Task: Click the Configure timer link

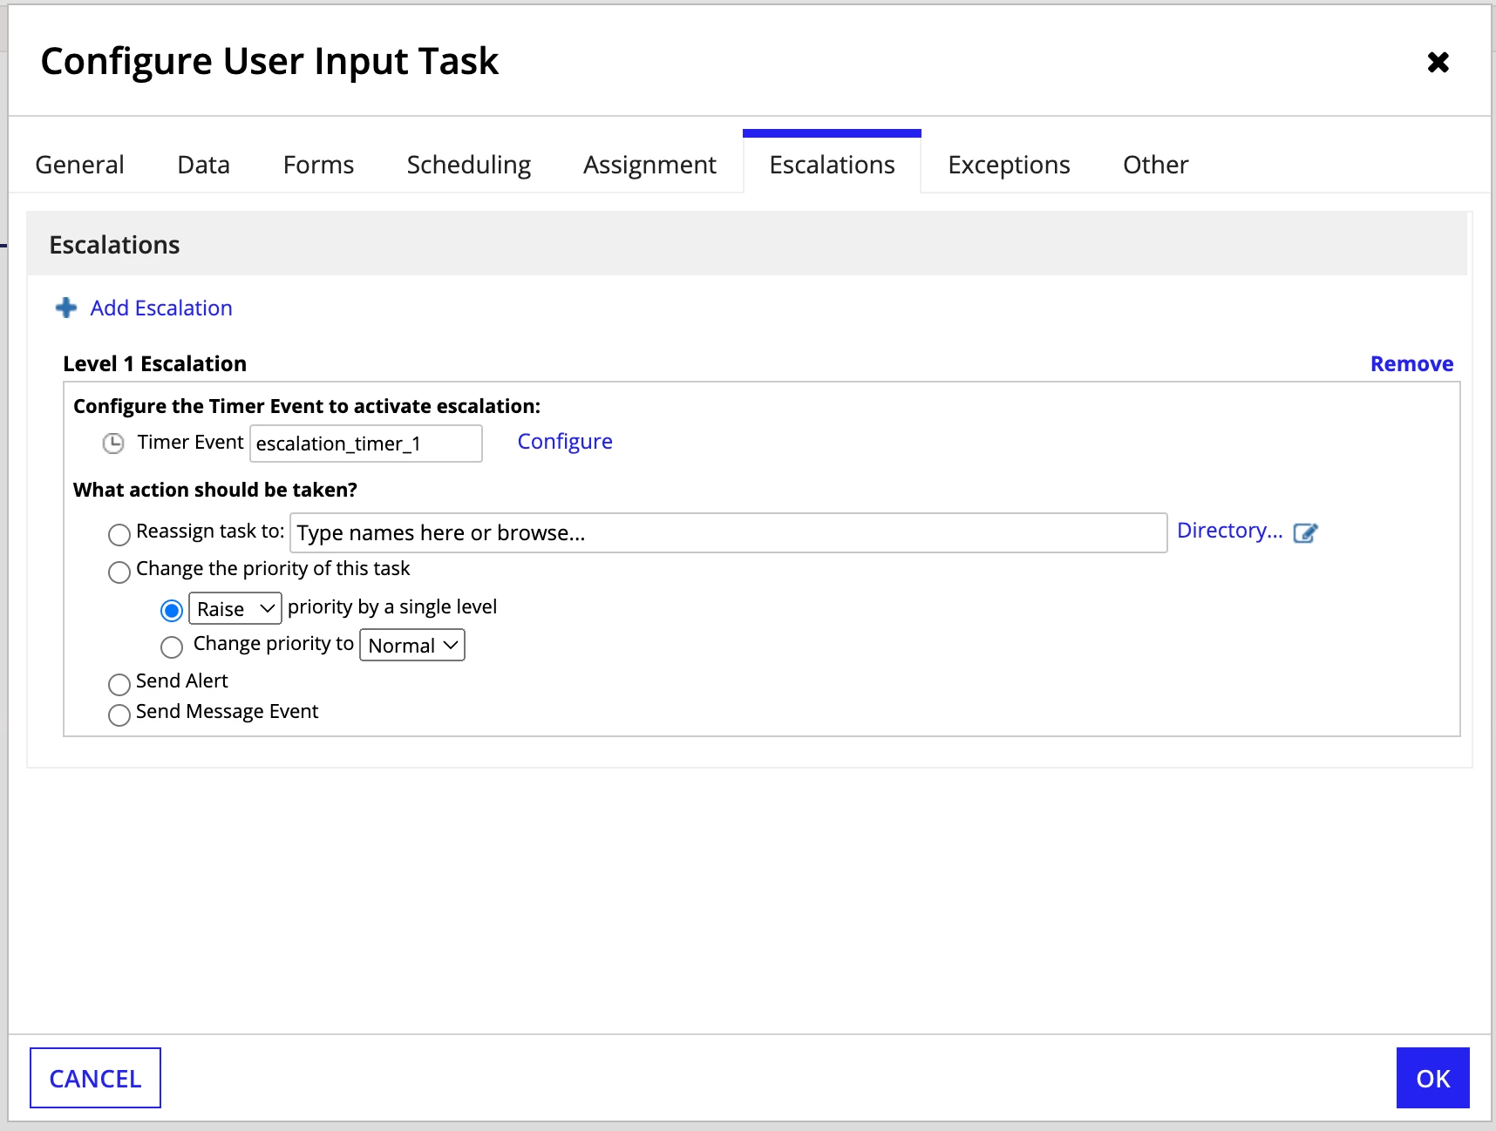Action: click(565, 442)
